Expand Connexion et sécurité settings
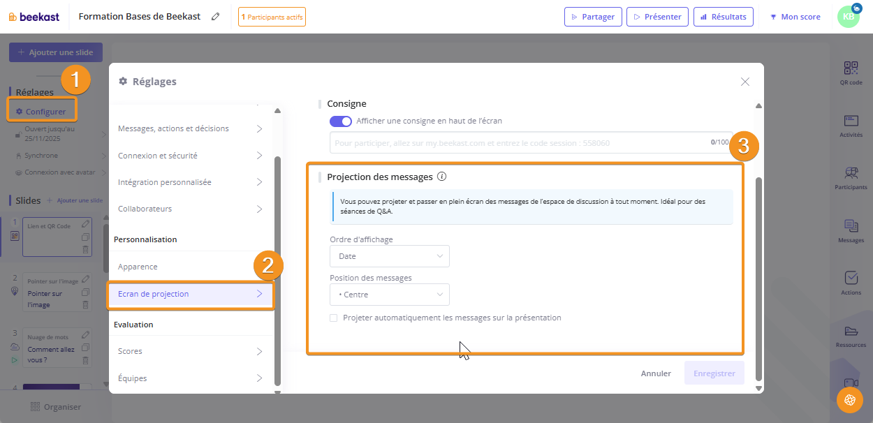873x423 pixels. [190, 156]
